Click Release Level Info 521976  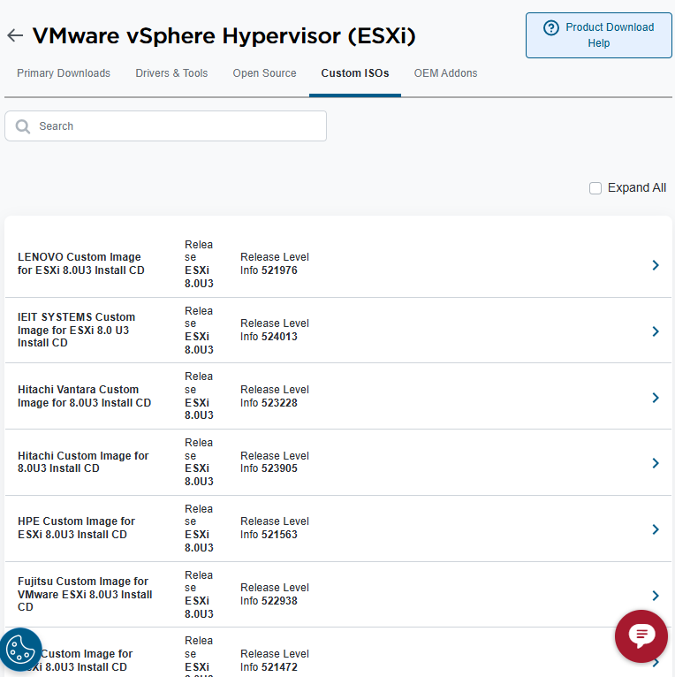[275, 263]
